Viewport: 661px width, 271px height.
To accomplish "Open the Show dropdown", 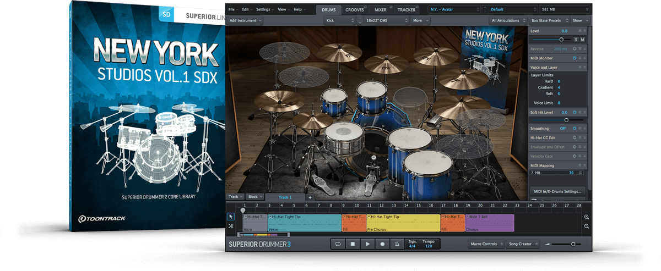I will pos(580,20).
